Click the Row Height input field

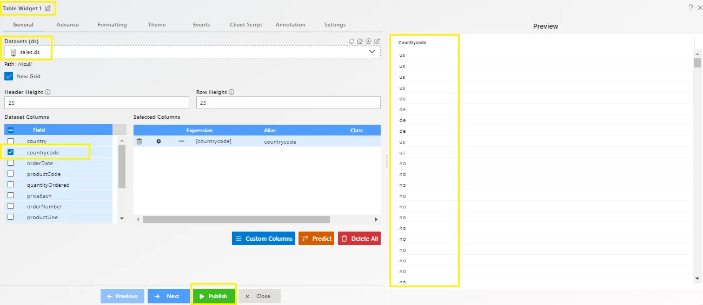[288, 103]
